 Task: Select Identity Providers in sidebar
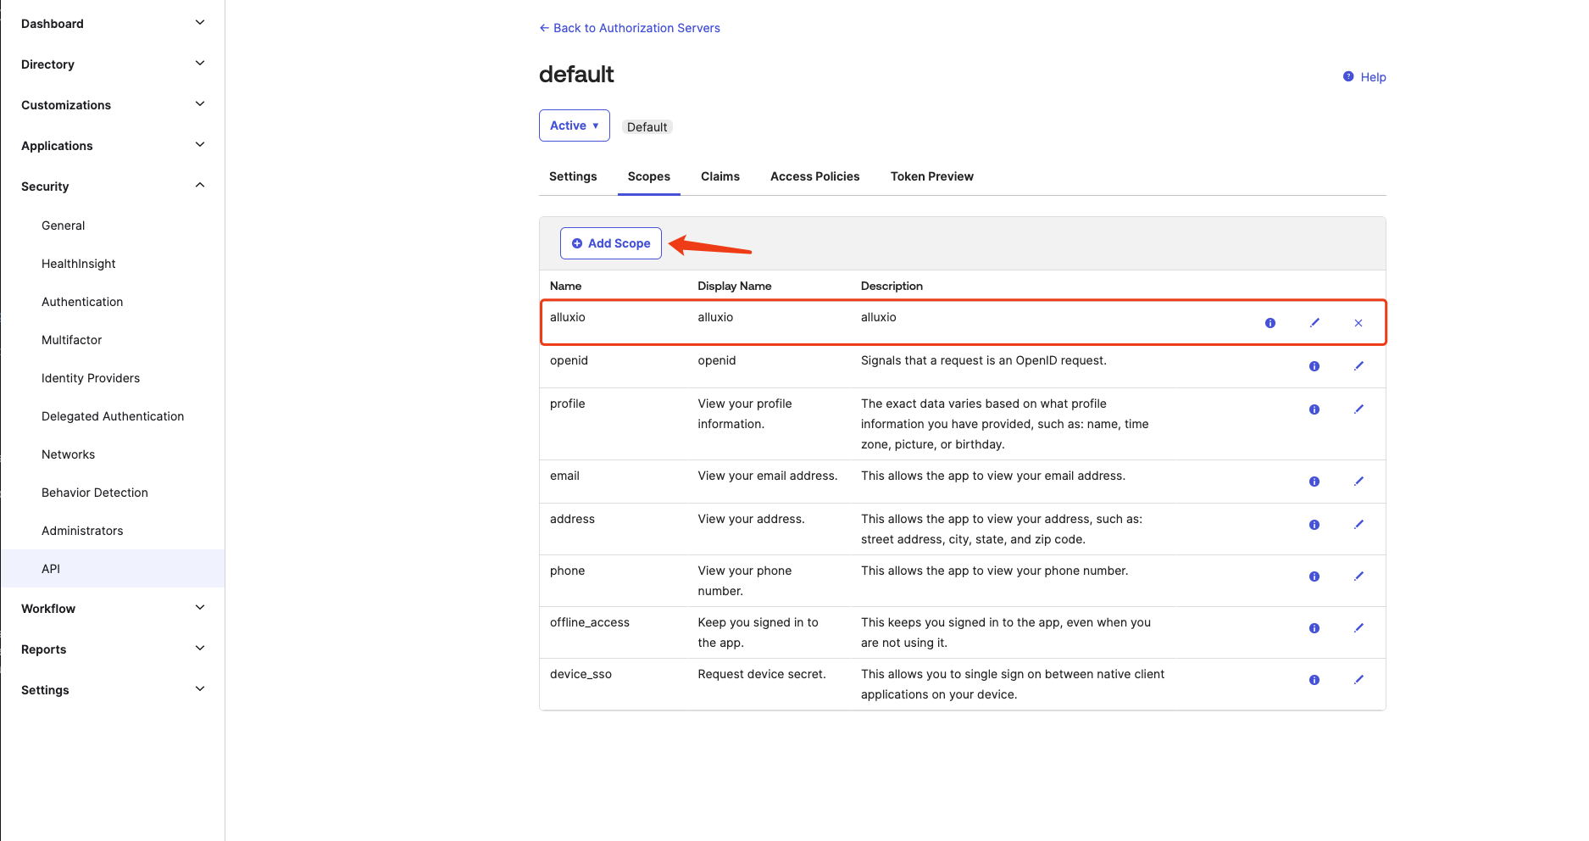tap(91, 378)
